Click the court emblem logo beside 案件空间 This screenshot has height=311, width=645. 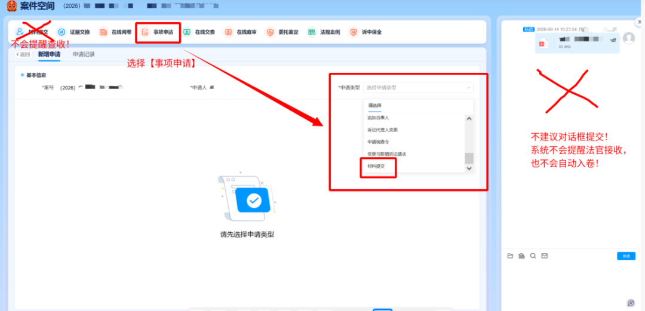[x=11, y=6]
